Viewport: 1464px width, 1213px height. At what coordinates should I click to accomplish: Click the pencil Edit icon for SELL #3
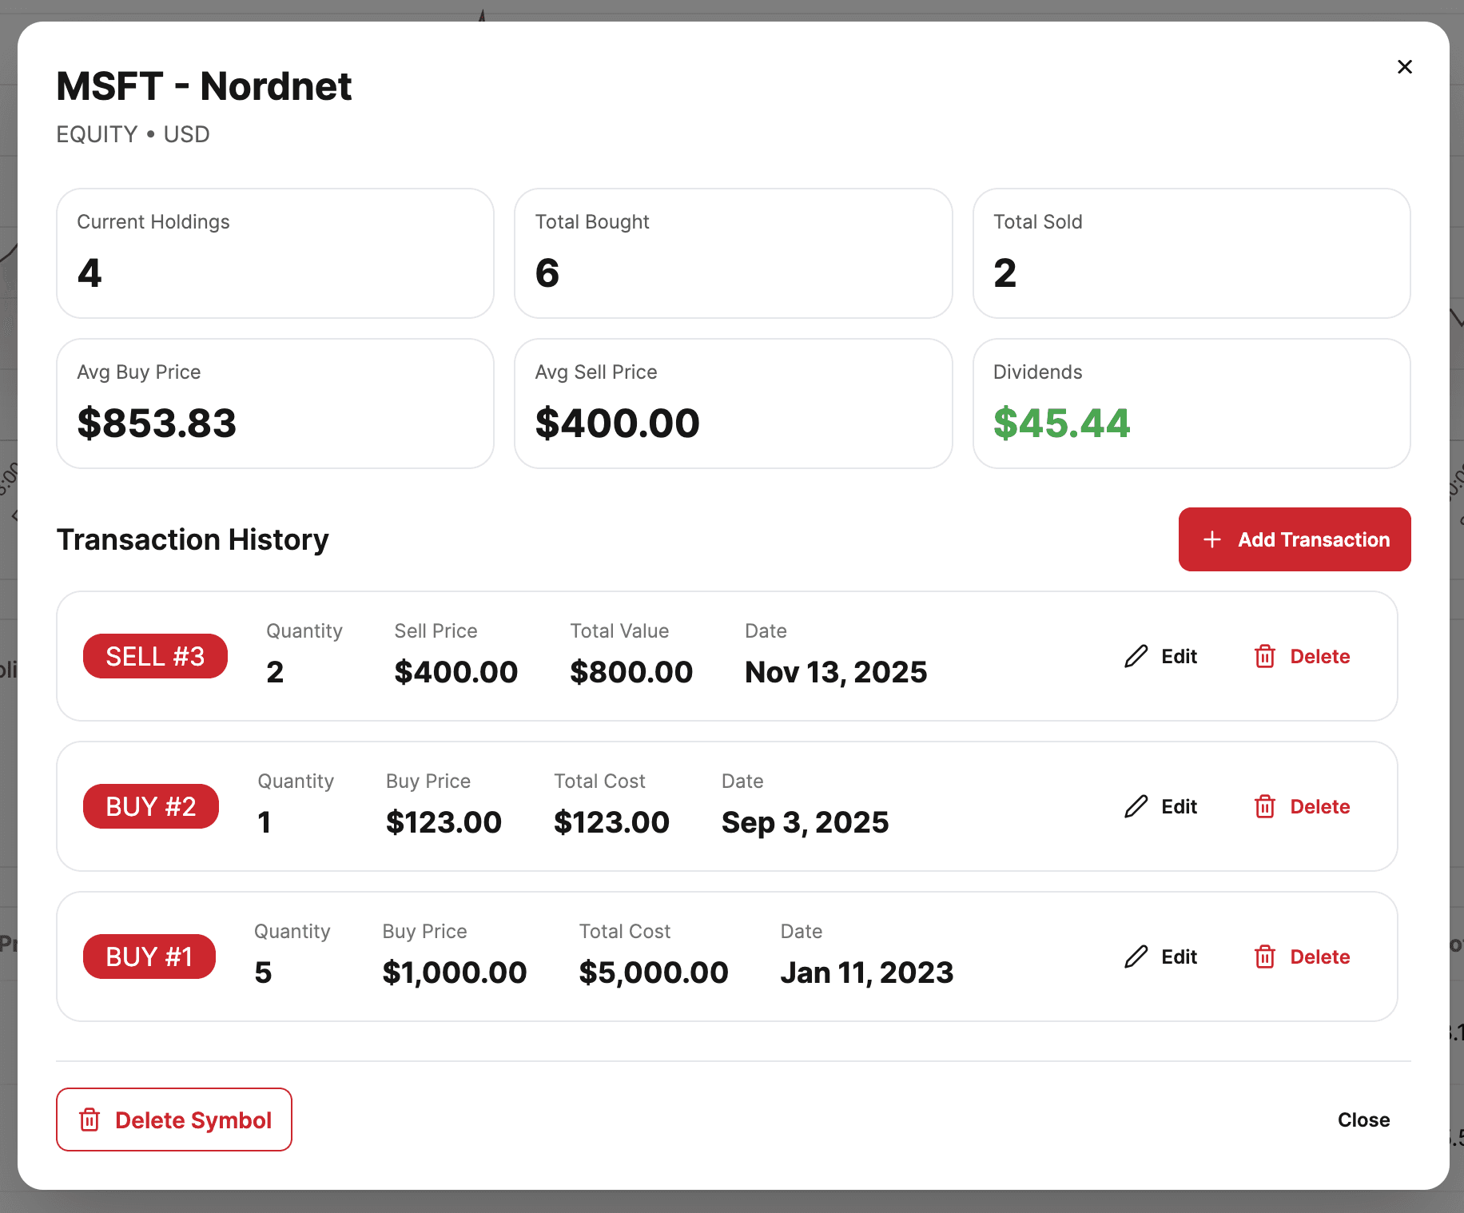tap(1136, 656)
